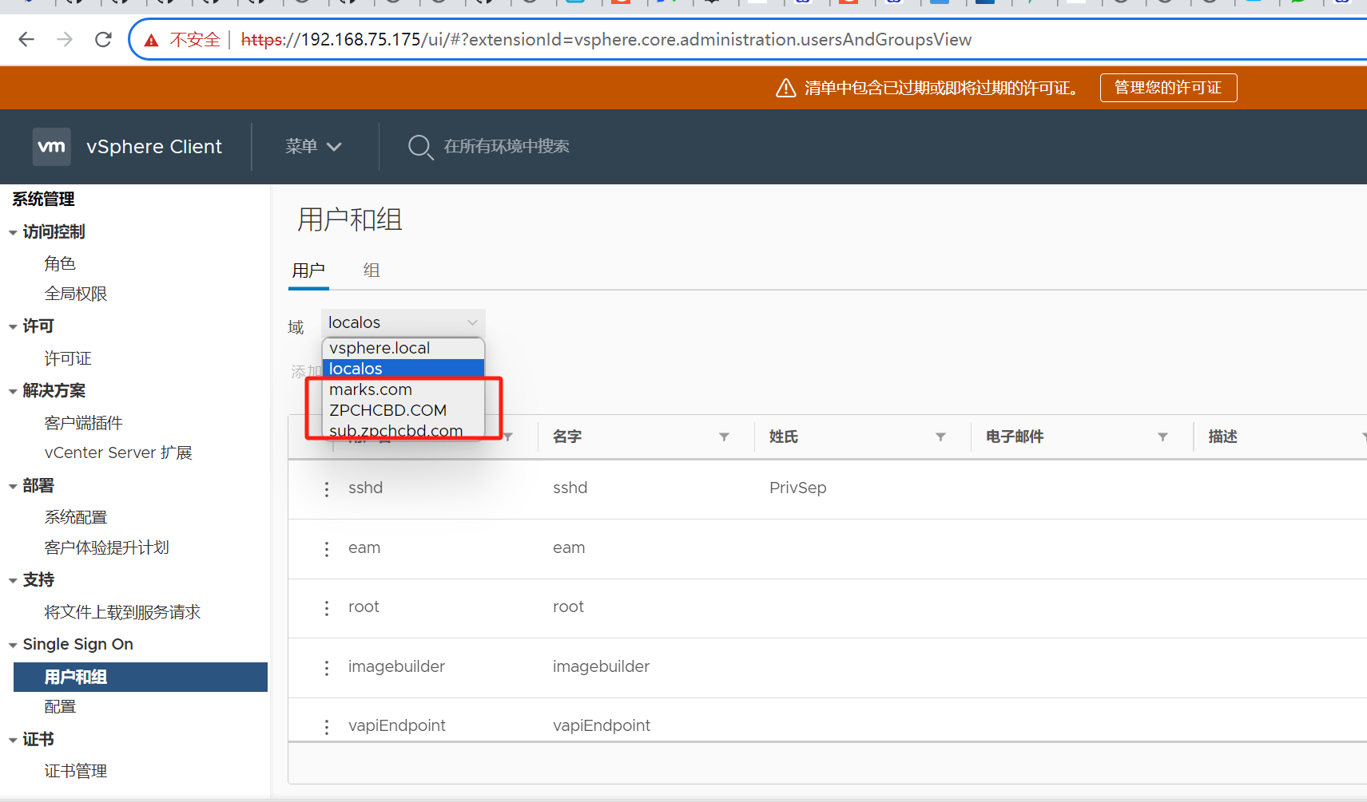Open actions menu for imagebuilder user row
The image size is (1367, 802).
pos(327,668)
